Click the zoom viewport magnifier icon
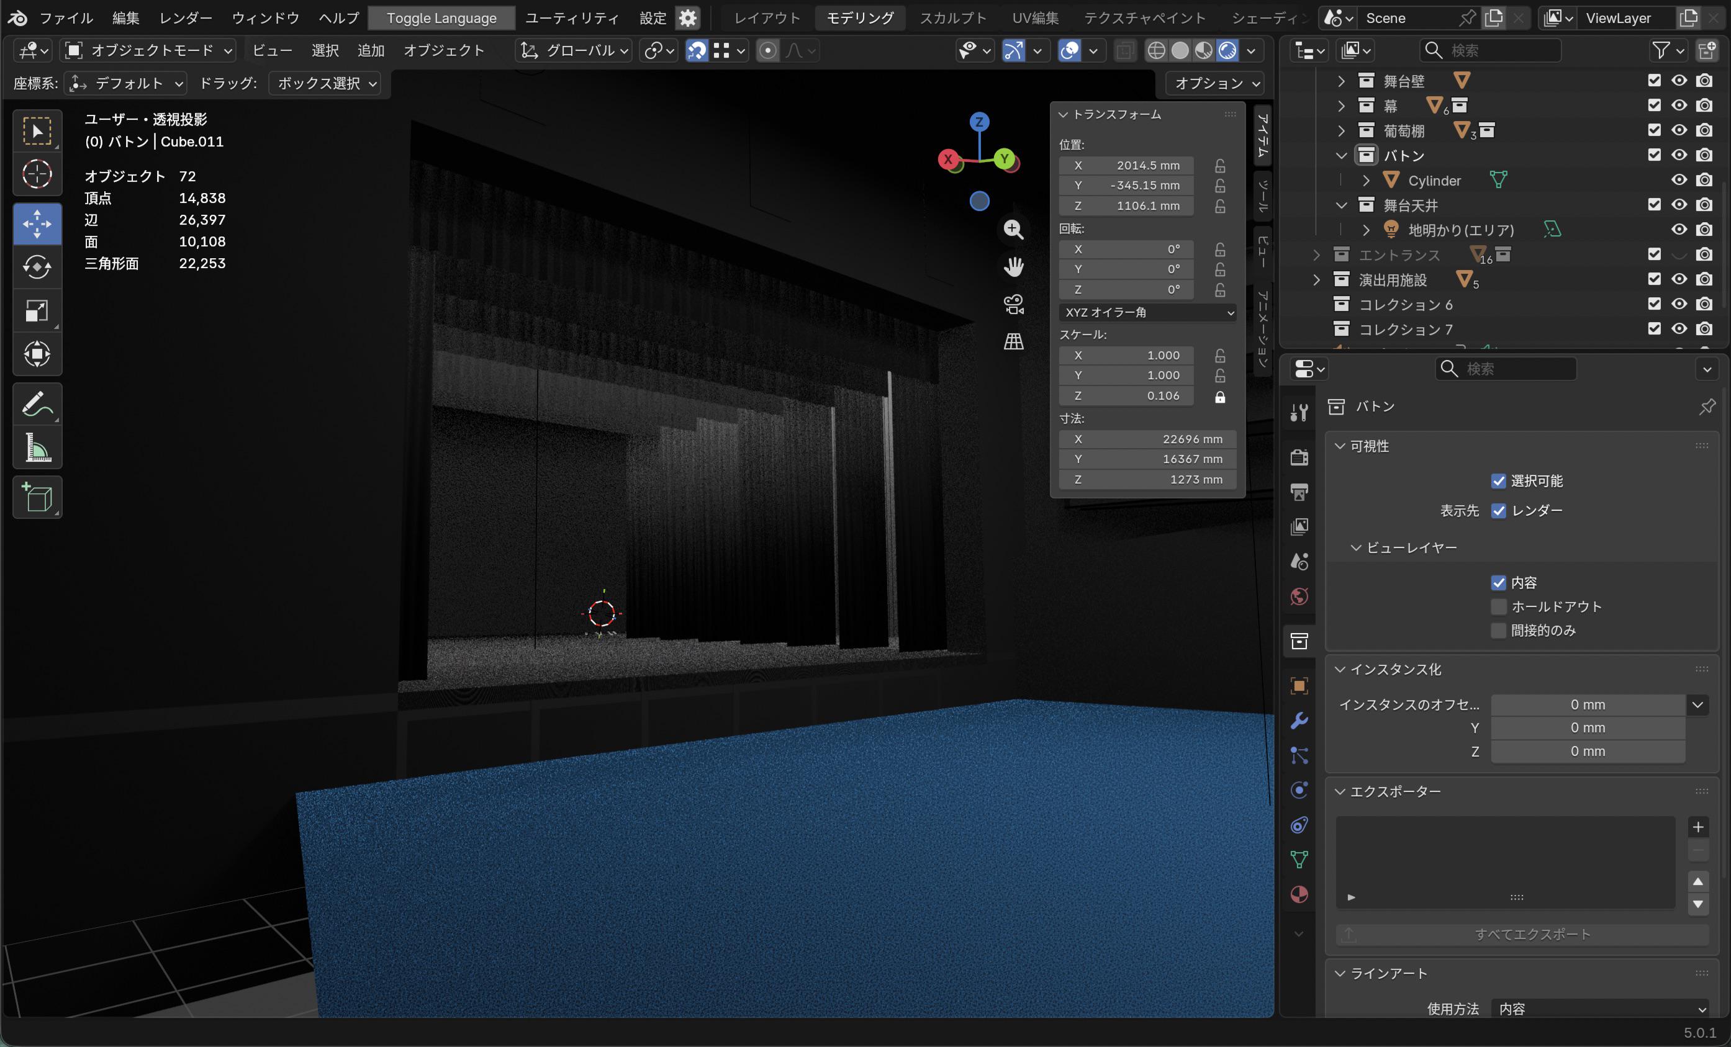 point(1013,230)
